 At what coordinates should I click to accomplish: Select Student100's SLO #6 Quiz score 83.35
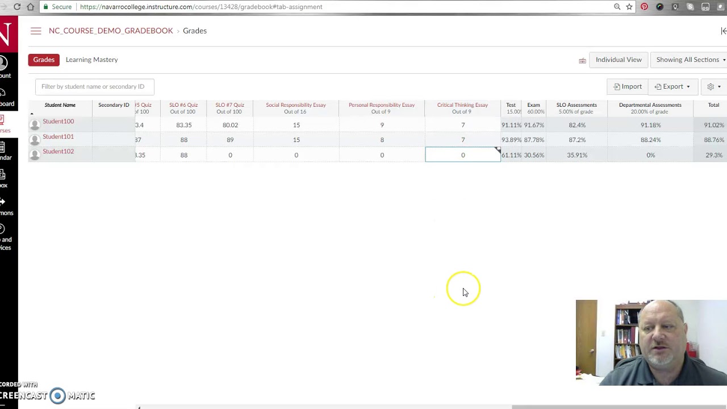point(183,125)
